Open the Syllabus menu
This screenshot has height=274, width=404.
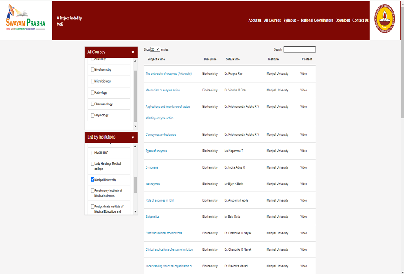pos(291,21)
